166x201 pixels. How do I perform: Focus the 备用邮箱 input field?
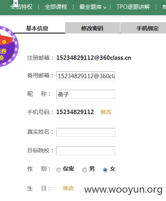tap(86, 76)
